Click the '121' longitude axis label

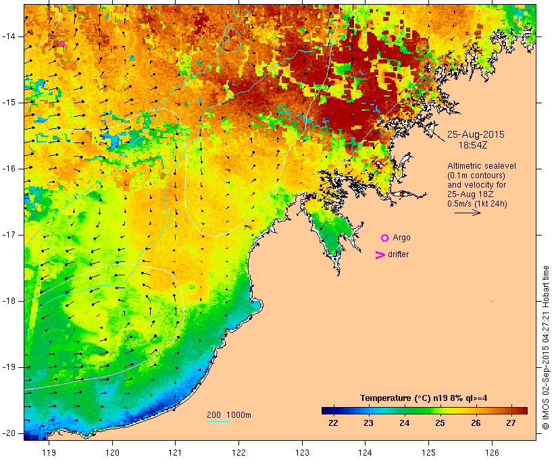click(x=175, y=452)
